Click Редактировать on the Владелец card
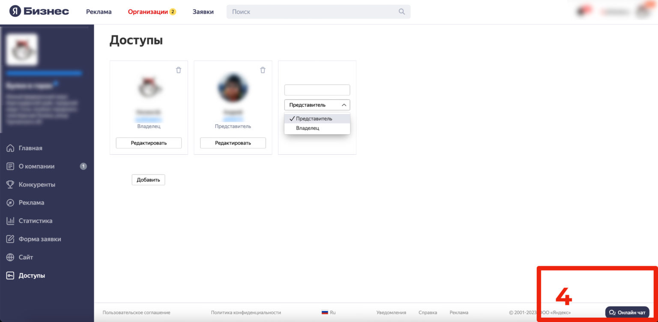Viewport: 658px width, 322px height. [x=149, y=143]
